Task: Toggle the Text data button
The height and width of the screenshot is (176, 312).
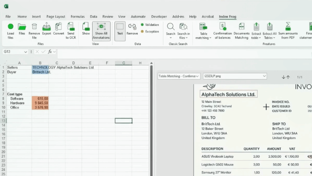Action: 120,31
